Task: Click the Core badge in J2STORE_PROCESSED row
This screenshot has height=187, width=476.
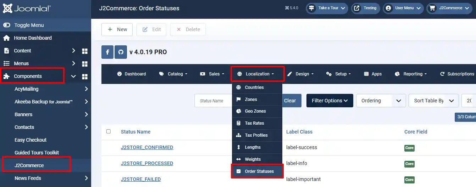Action: [x=409, y=164]
